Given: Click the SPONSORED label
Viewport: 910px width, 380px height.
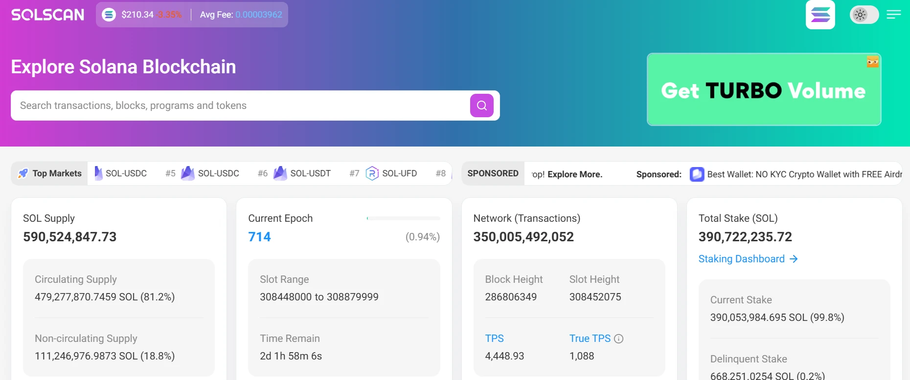Looking at the screenshot, I should [x=493, y=173].
